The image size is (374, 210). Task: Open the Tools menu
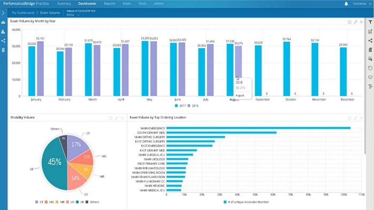point(143,4)
